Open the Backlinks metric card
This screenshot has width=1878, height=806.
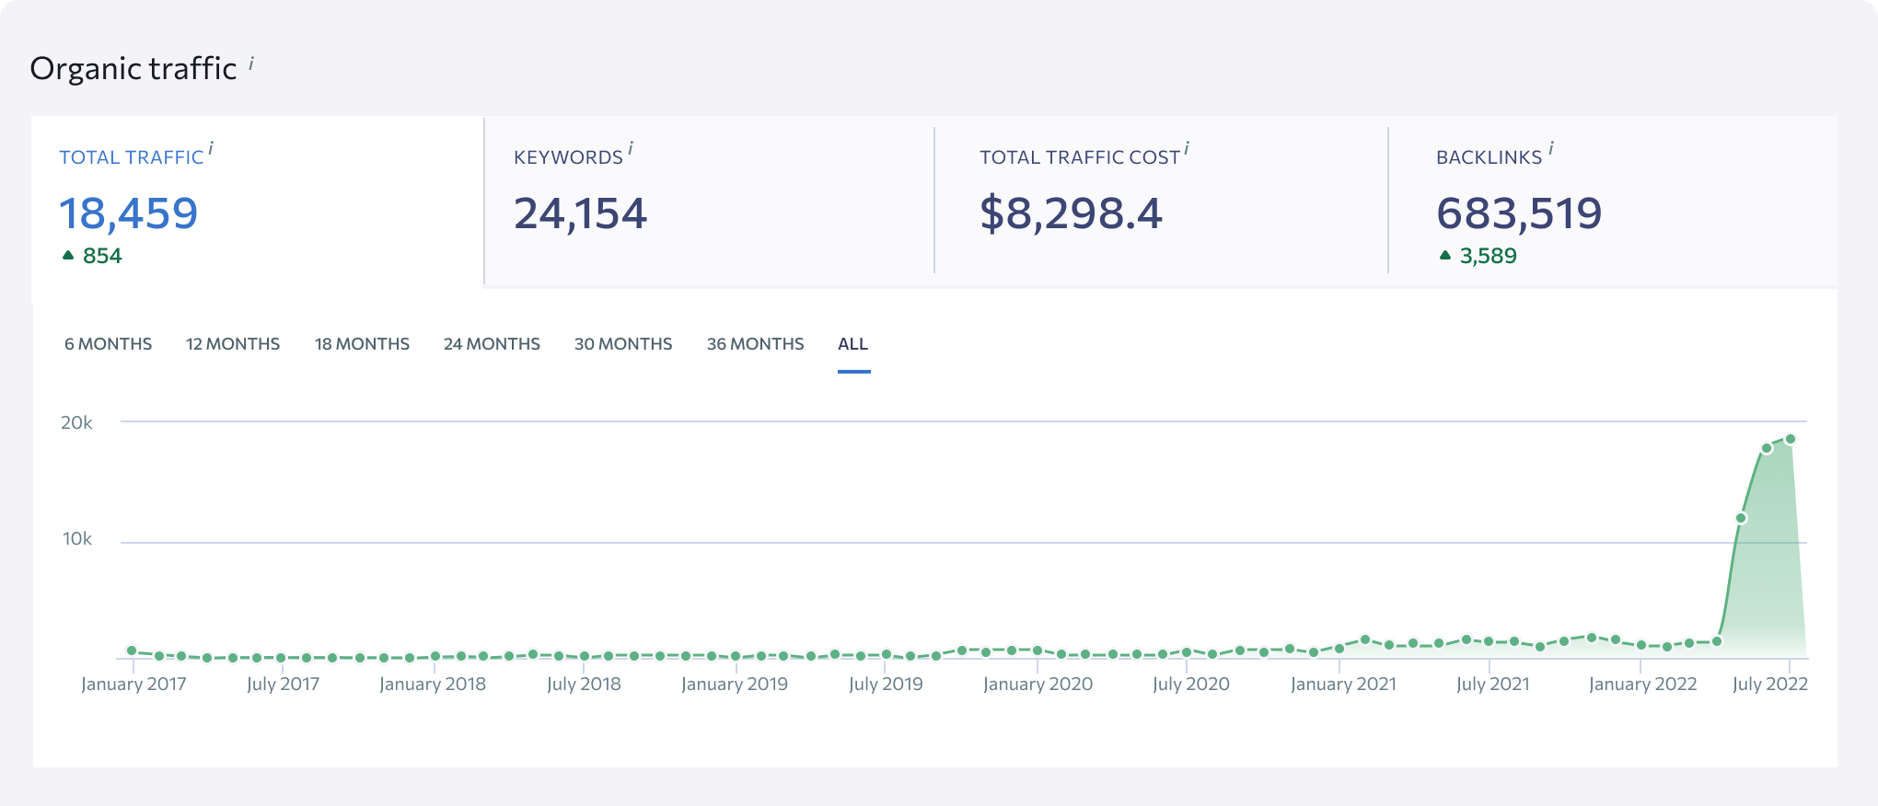[x=1613, y=201]
